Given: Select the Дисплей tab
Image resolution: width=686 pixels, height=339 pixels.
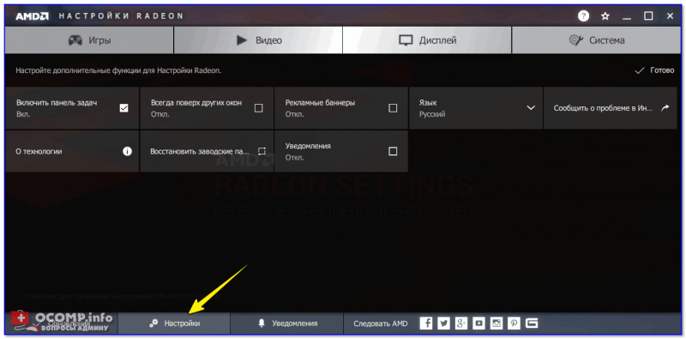Looking at the screenshot, I should click(x=427, y=40).
